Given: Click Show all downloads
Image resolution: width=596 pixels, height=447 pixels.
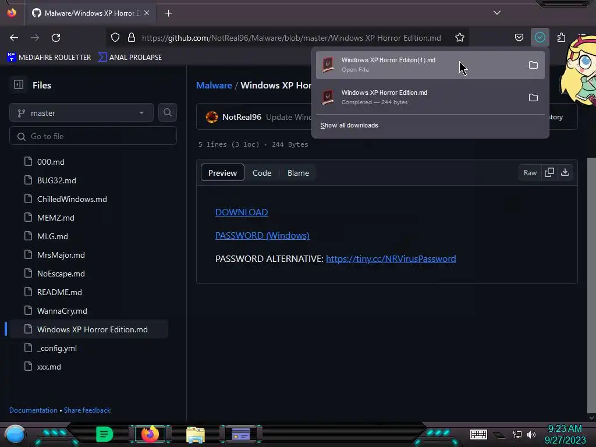Looking at the screenshot, I should coord(349,126).
